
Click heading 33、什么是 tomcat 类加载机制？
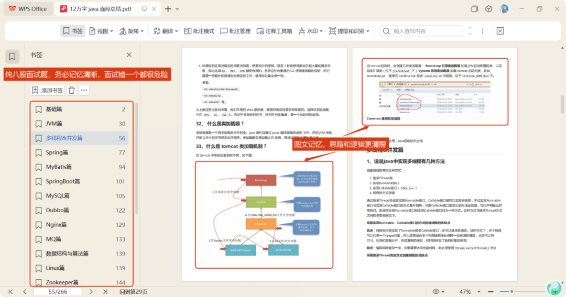coord(231,146)
